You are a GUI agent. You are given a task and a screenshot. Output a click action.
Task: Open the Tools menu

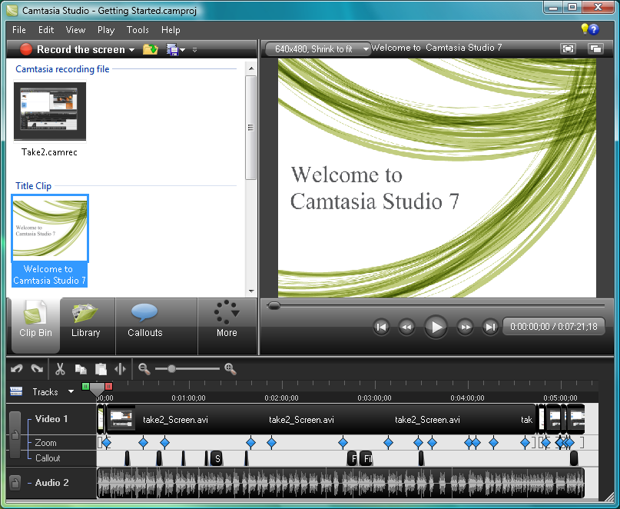click(138, 30)
